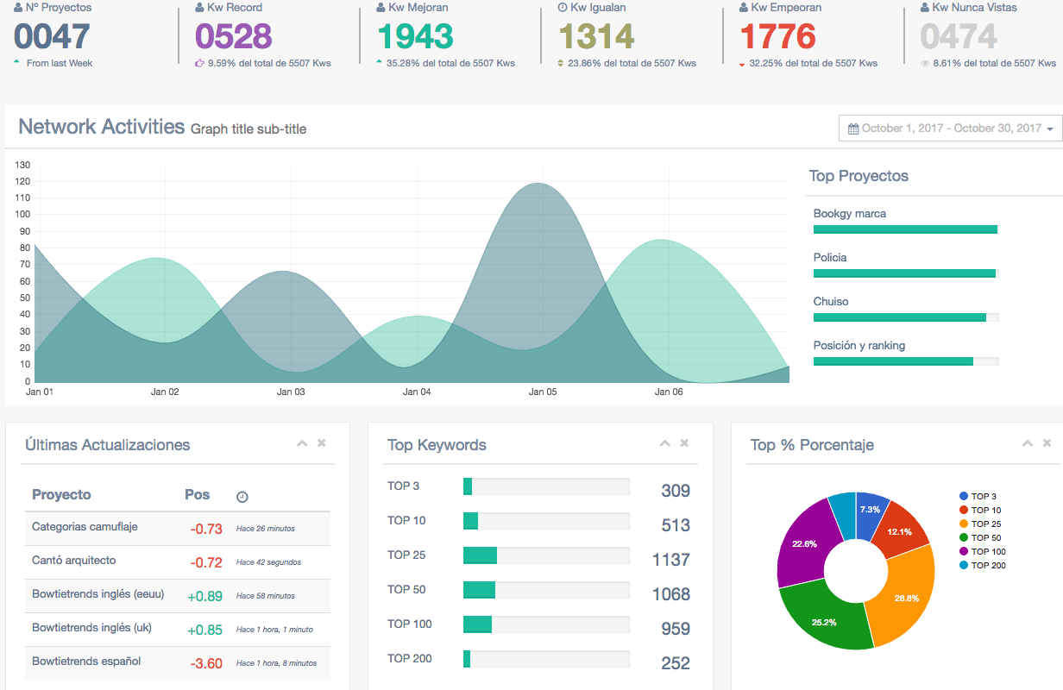Viewport: 1063px width, 690px height.
Task: Collapse the Top Keywords panel
Action: pos(664,442)
